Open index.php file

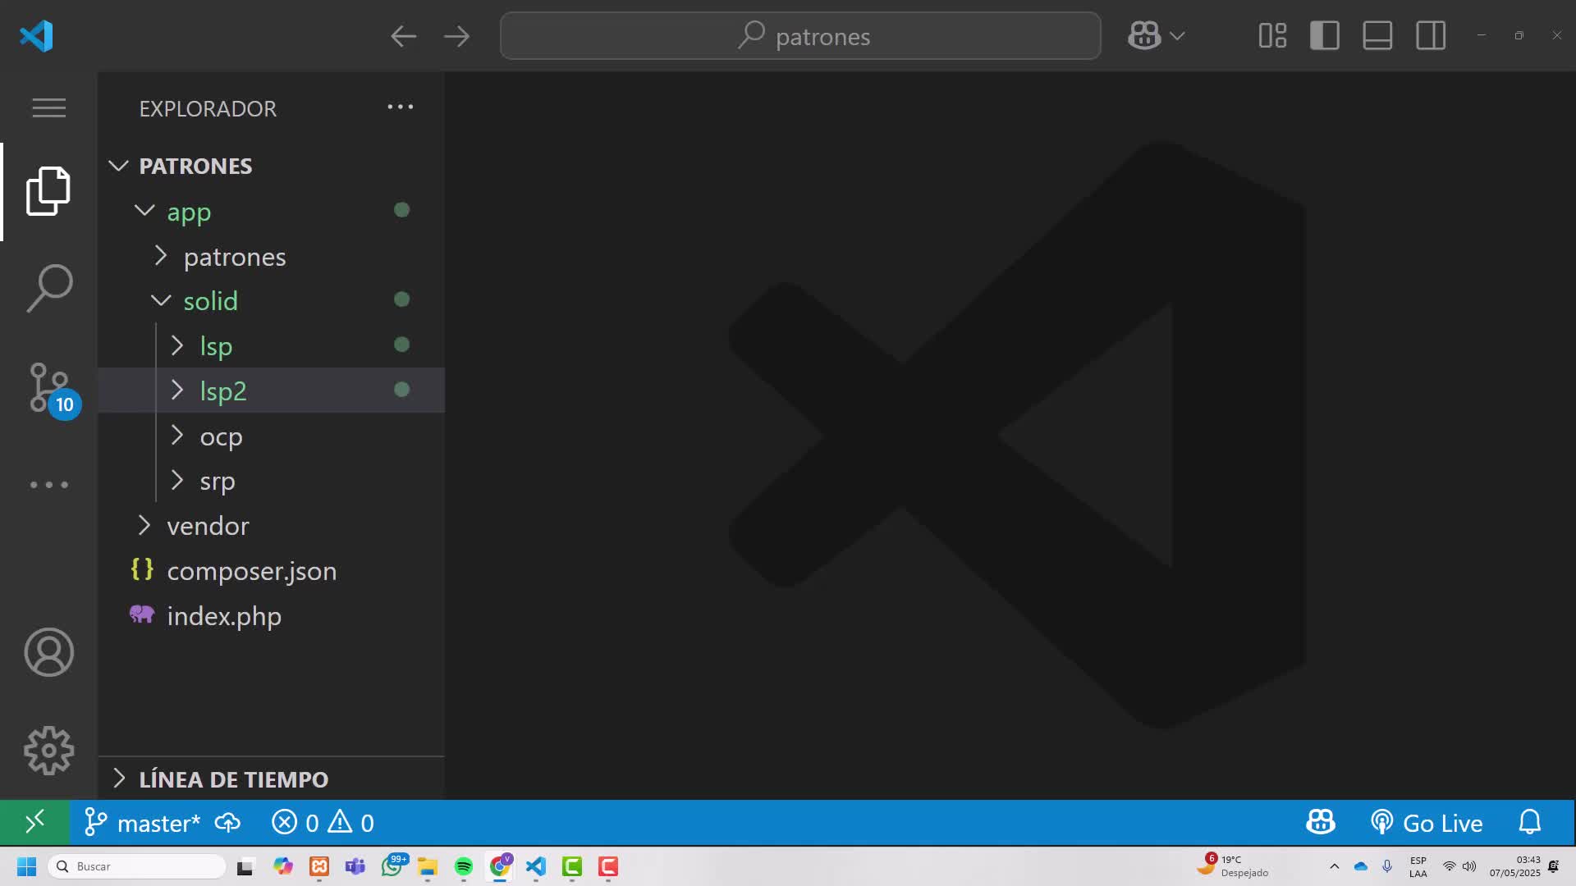271,615
